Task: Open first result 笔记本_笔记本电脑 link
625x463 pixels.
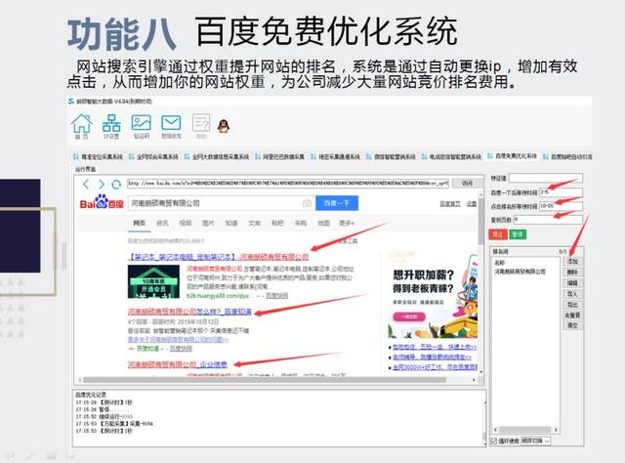Action: coord(219,257)
